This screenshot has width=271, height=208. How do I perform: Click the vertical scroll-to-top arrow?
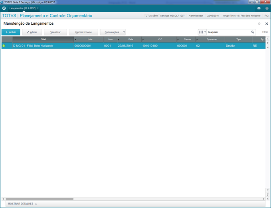point(267,39)
